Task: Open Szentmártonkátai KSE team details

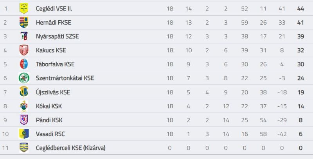Action: [65, 78]
